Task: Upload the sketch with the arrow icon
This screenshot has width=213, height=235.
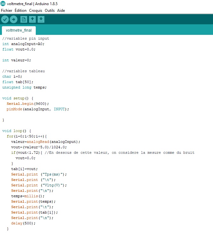Action: click(x=13, y=20)
